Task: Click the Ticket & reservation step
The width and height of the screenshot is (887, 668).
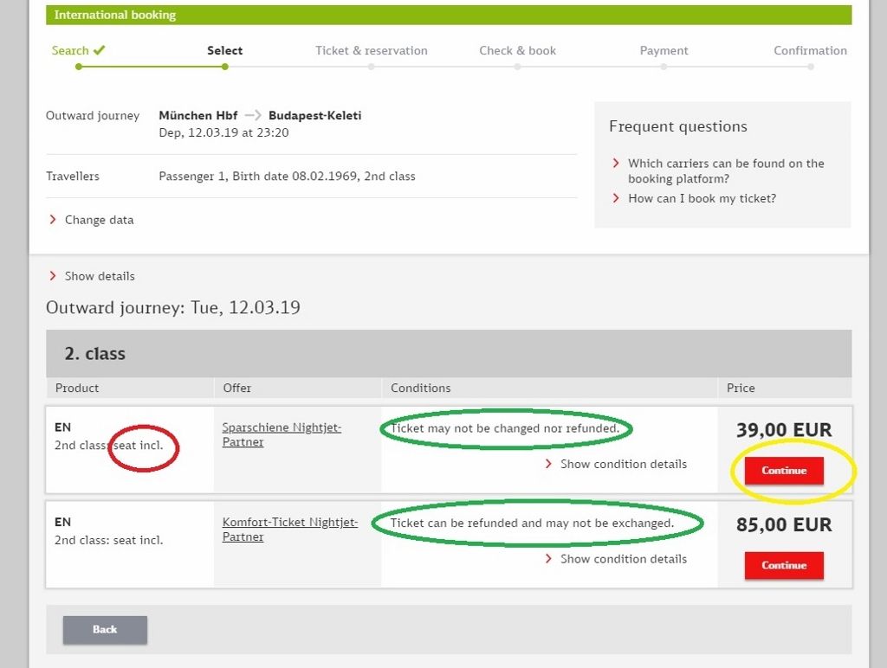Action: point(371,50)
